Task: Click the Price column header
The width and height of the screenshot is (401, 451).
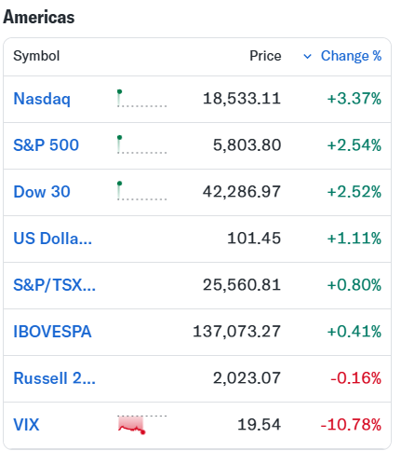Action: click(x=265, y=56)
